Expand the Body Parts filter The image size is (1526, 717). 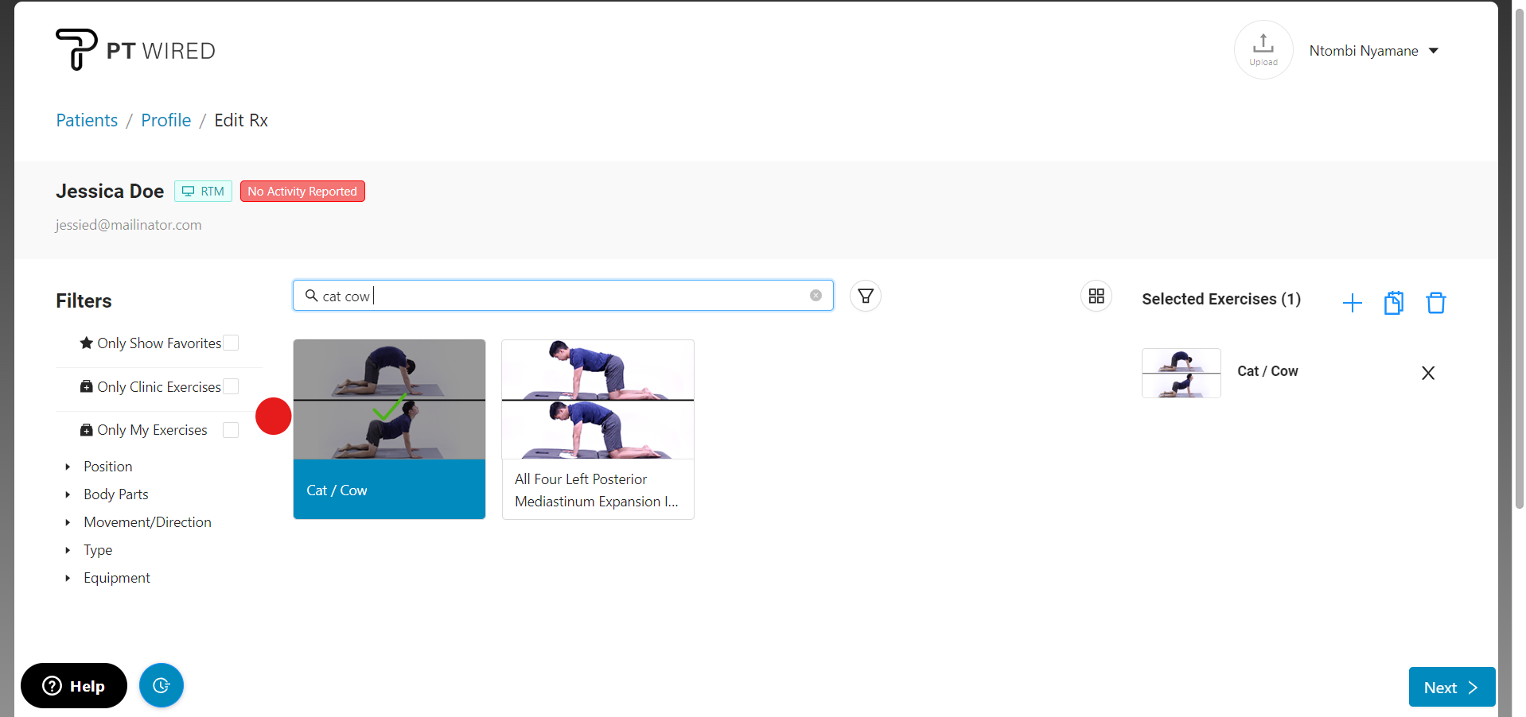[115, 494]
